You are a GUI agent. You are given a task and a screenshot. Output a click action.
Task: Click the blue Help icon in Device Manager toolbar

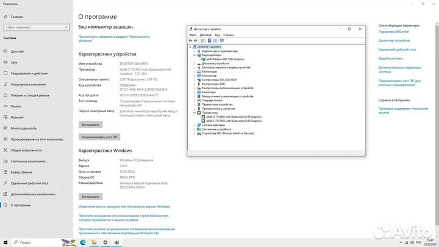tap(209, 41)
